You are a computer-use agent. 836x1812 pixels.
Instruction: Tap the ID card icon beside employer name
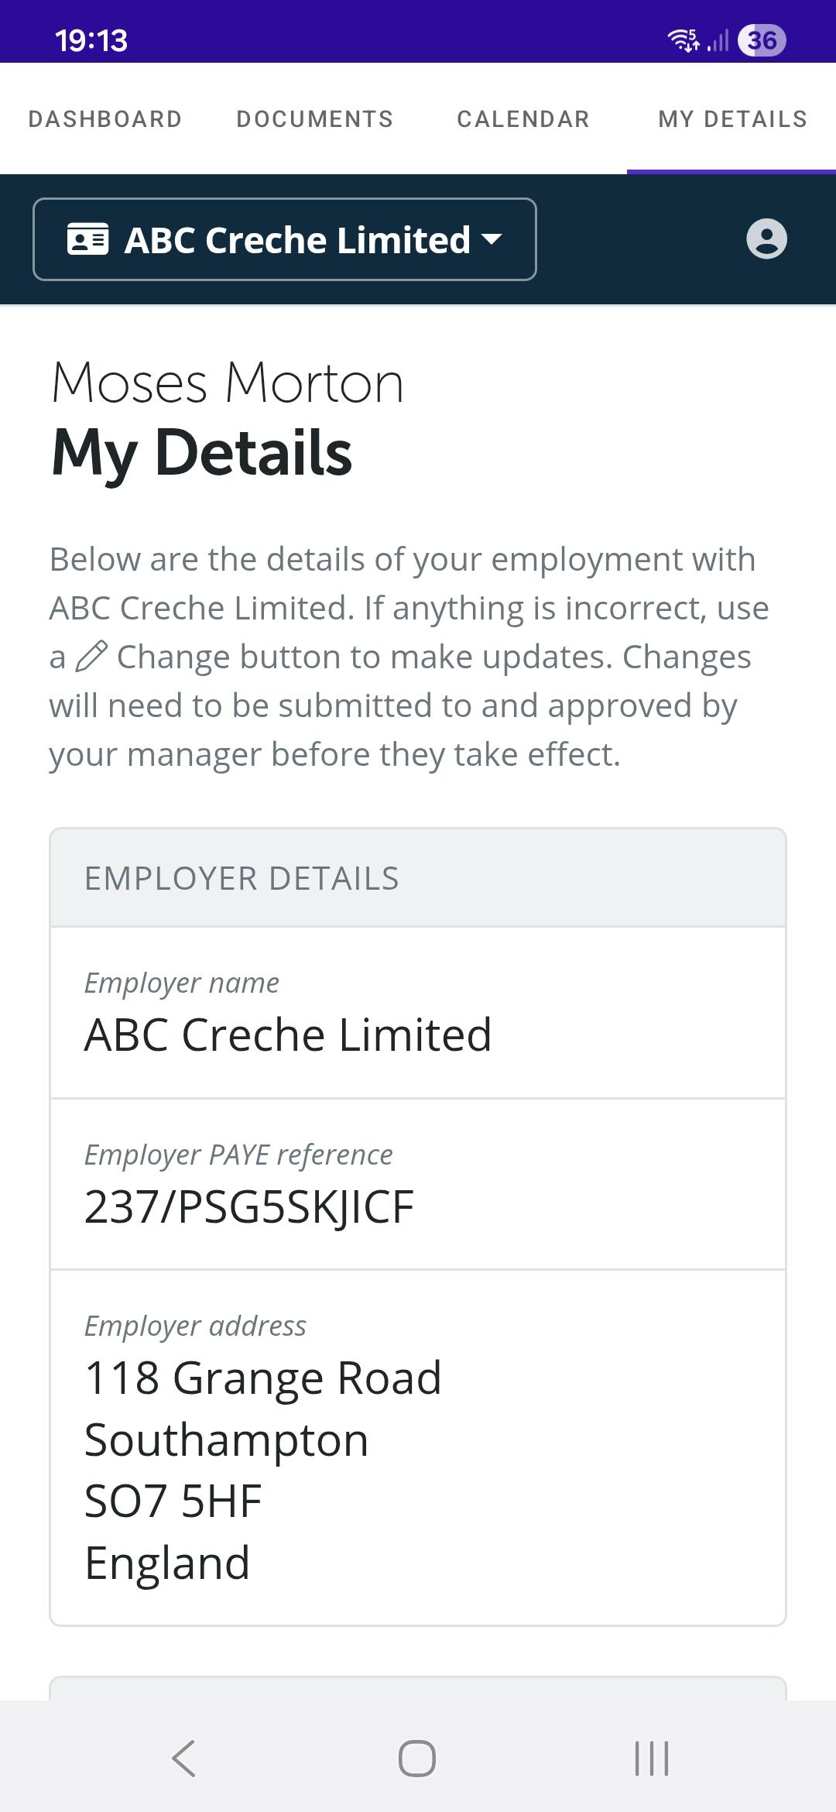click(88, 239)
